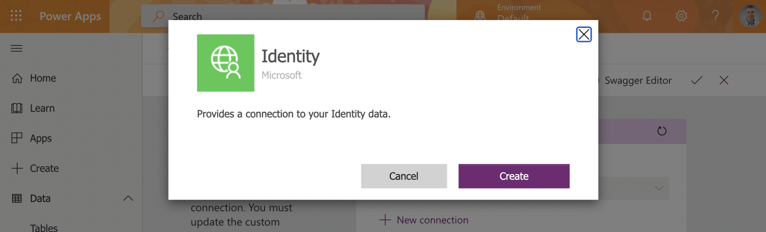
Task: Select Apps in the sidebar
Action: click(x=40, y=138)
